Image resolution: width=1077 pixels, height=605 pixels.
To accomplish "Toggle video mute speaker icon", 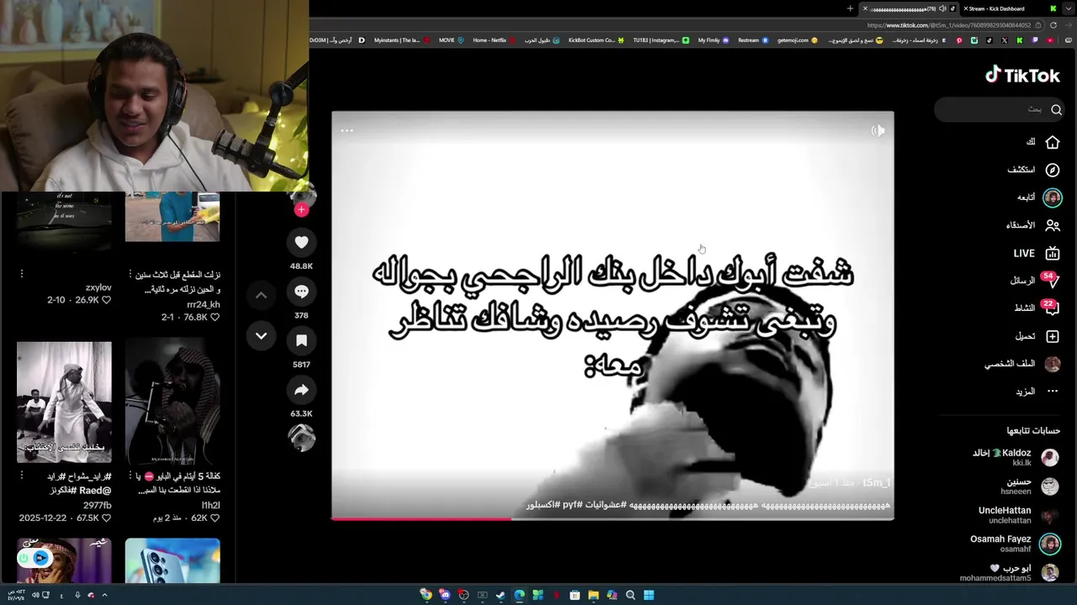I will (x=878, y=130).
